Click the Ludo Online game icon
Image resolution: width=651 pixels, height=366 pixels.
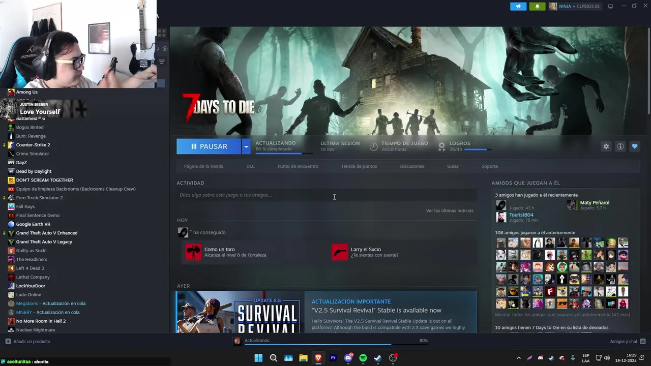coord(11,295)
